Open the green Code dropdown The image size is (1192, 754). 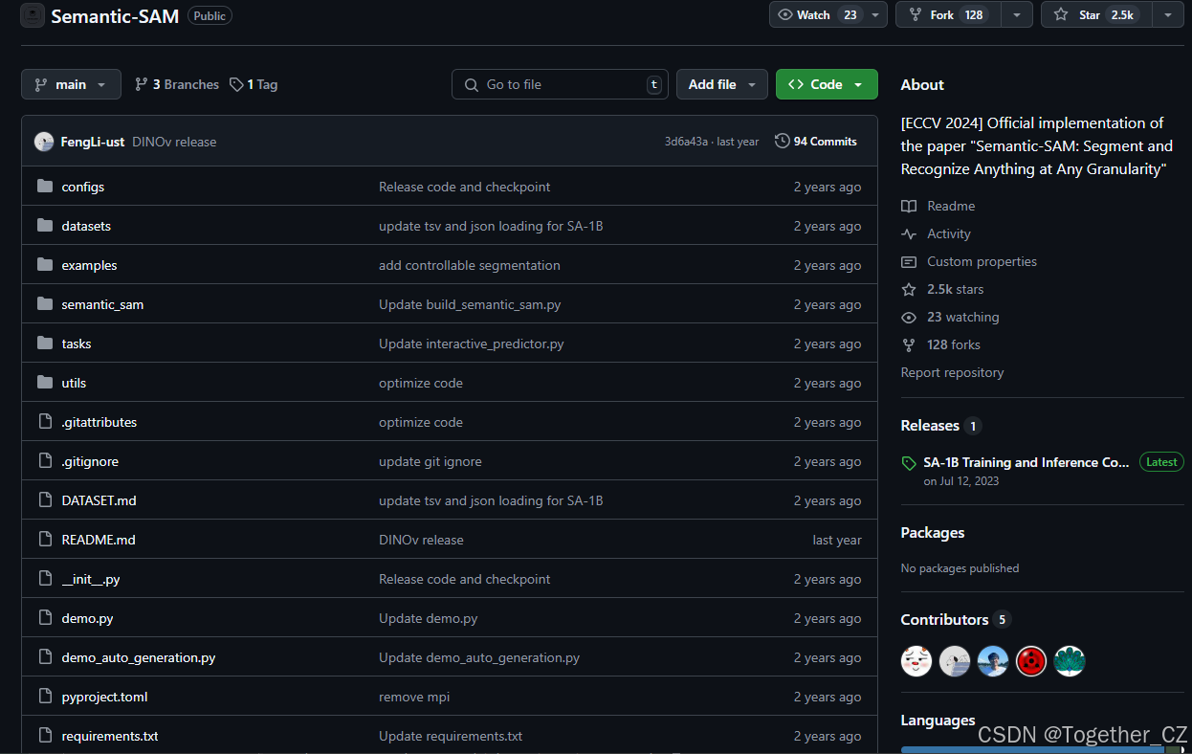click(x=827, y=84)
